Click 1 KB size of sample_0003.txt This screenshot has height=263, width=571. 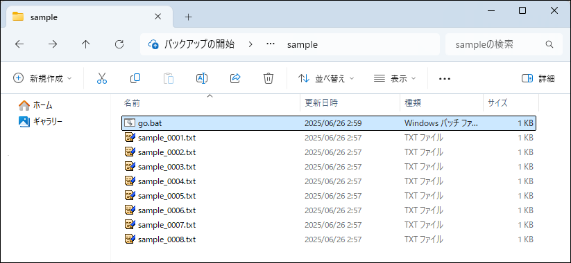pyautogui.click(x=525, y=167)
